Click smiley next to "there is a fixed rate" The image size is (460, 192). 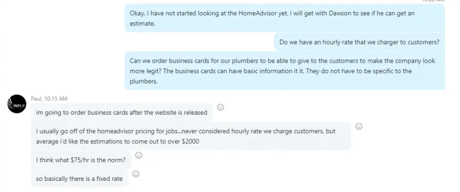pos(136,174)
